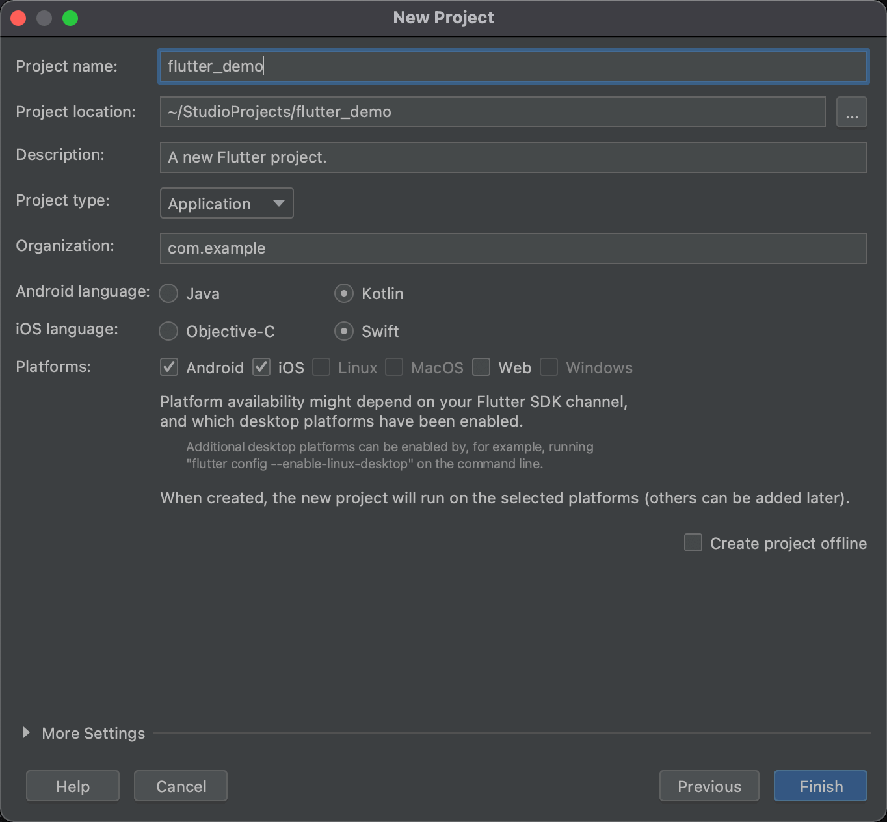Expand the More Settings section
The height and width of the screenshot is (822, 887).
[27, 733]
